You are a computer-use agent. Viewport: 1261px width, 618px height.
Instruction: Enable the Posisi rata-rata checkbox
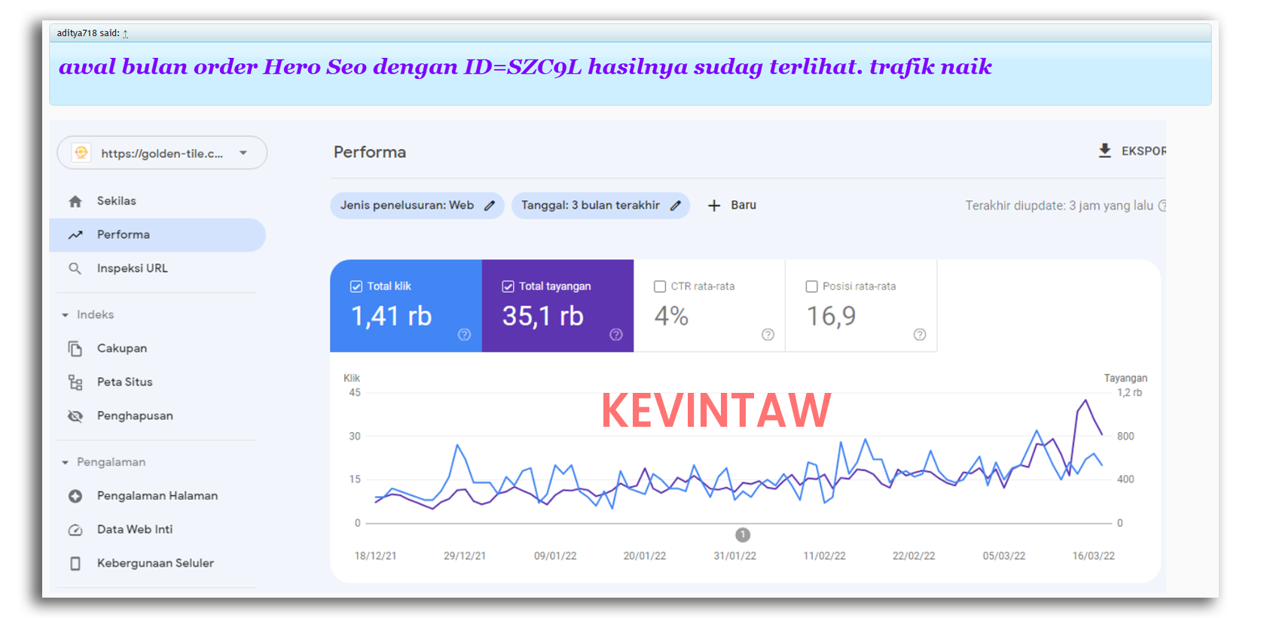click(811, 286)
